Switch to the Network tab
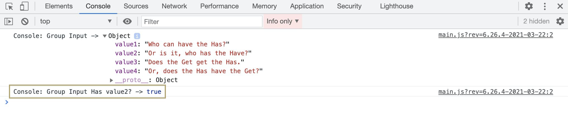Image resolution: width=568 pixels, height=115 pixels. coord(174,6)
